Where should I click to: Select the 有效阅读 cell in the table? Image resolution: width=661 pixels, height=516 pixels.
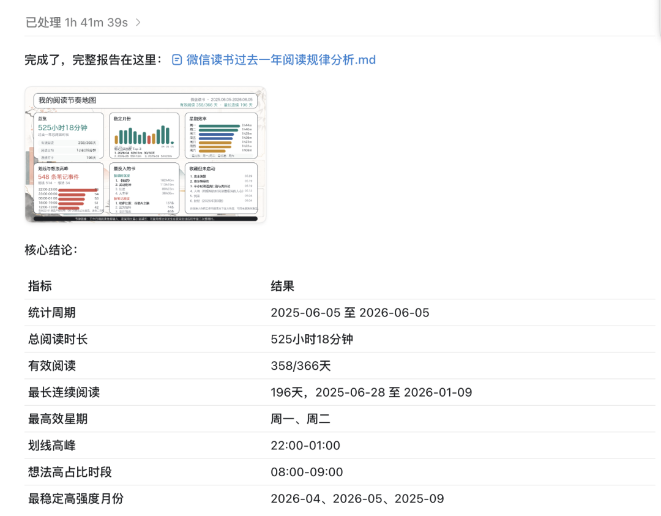pos(52,366)
